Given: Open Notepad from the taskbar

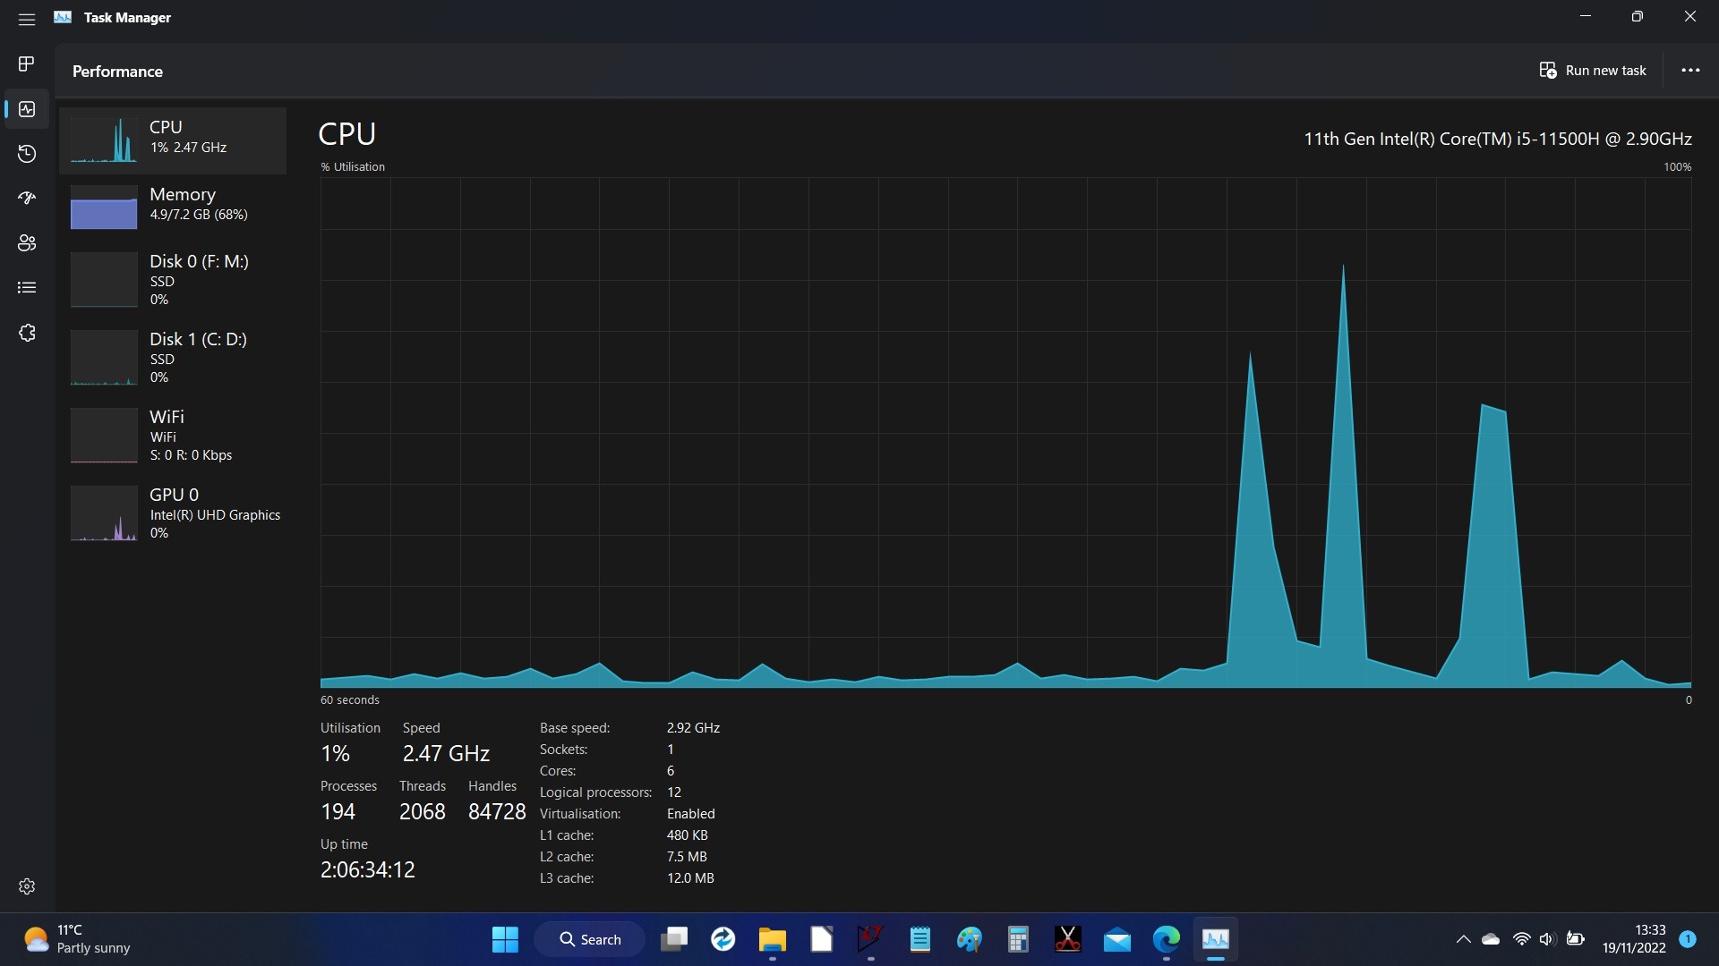Looking at the screenshot, I should click(919, 939).
